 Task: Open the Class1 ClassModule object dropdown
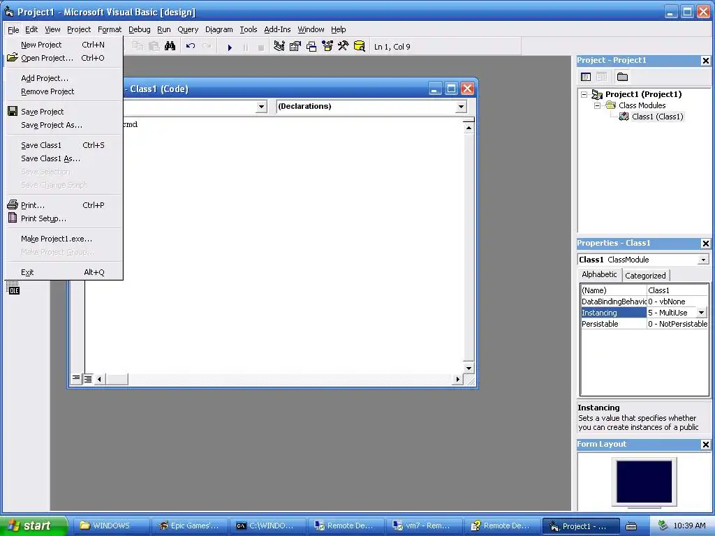[704, 260]
